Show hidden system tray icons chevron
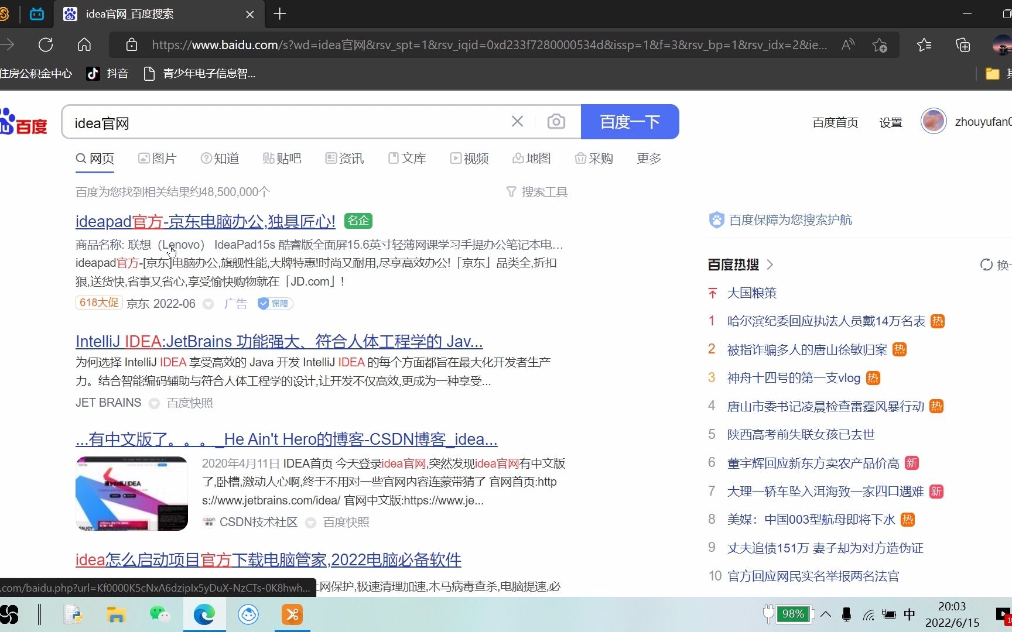Viewport: 1012px width, 632px height. 826,614
